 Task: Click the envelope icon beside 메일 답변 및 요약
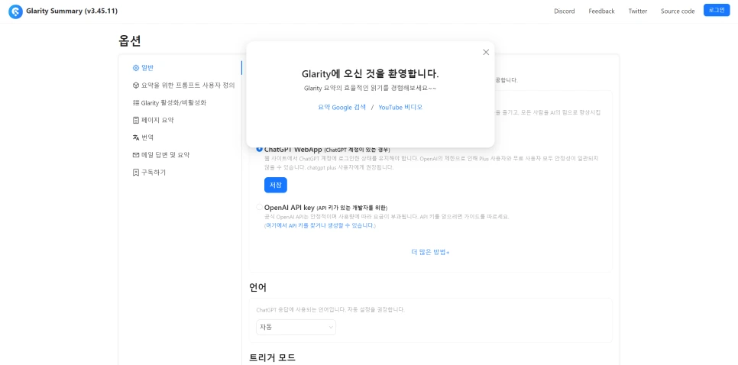click(x=136, y=155)
